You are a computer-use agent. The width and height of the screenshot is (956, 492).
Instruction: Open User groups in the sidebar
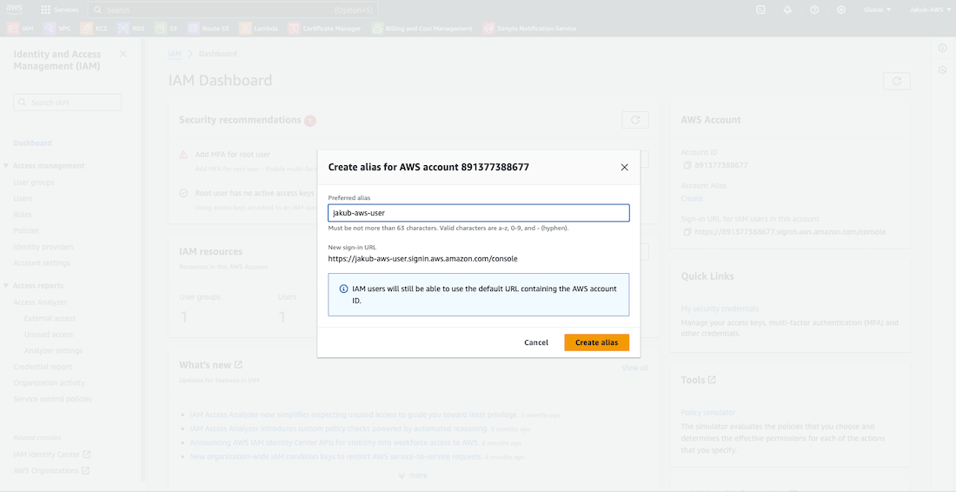(x=34, y=183)
